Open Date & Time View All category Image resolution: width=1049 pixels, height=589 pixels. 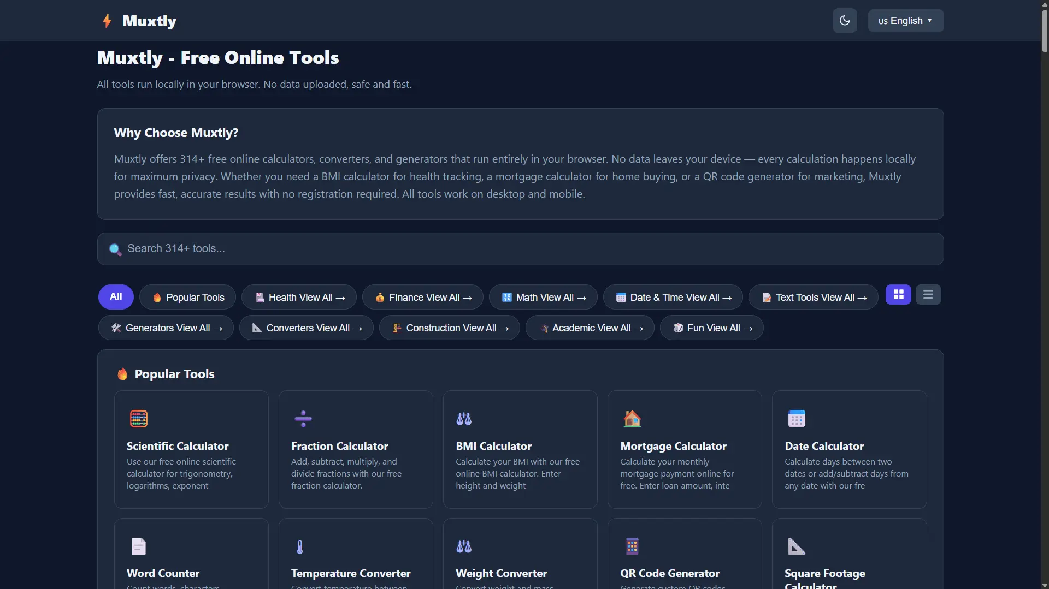click(x=673, y=298)
